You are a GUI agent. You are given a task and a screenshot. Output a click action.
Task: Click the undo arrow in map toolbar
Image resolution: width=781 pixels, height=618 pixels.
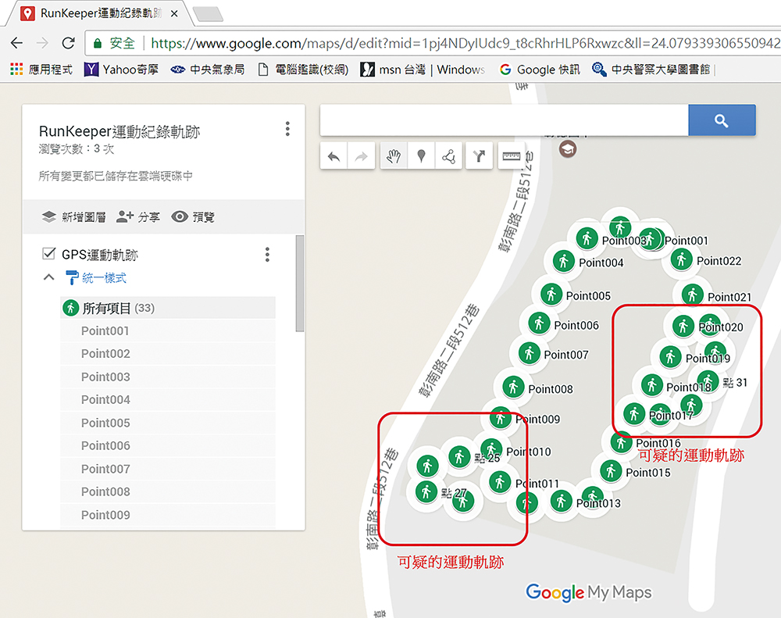(x=333, y=156)
